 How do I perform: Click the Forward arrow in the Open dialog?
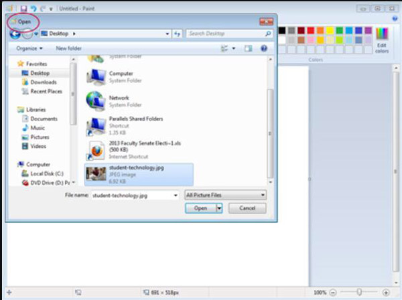27,34
